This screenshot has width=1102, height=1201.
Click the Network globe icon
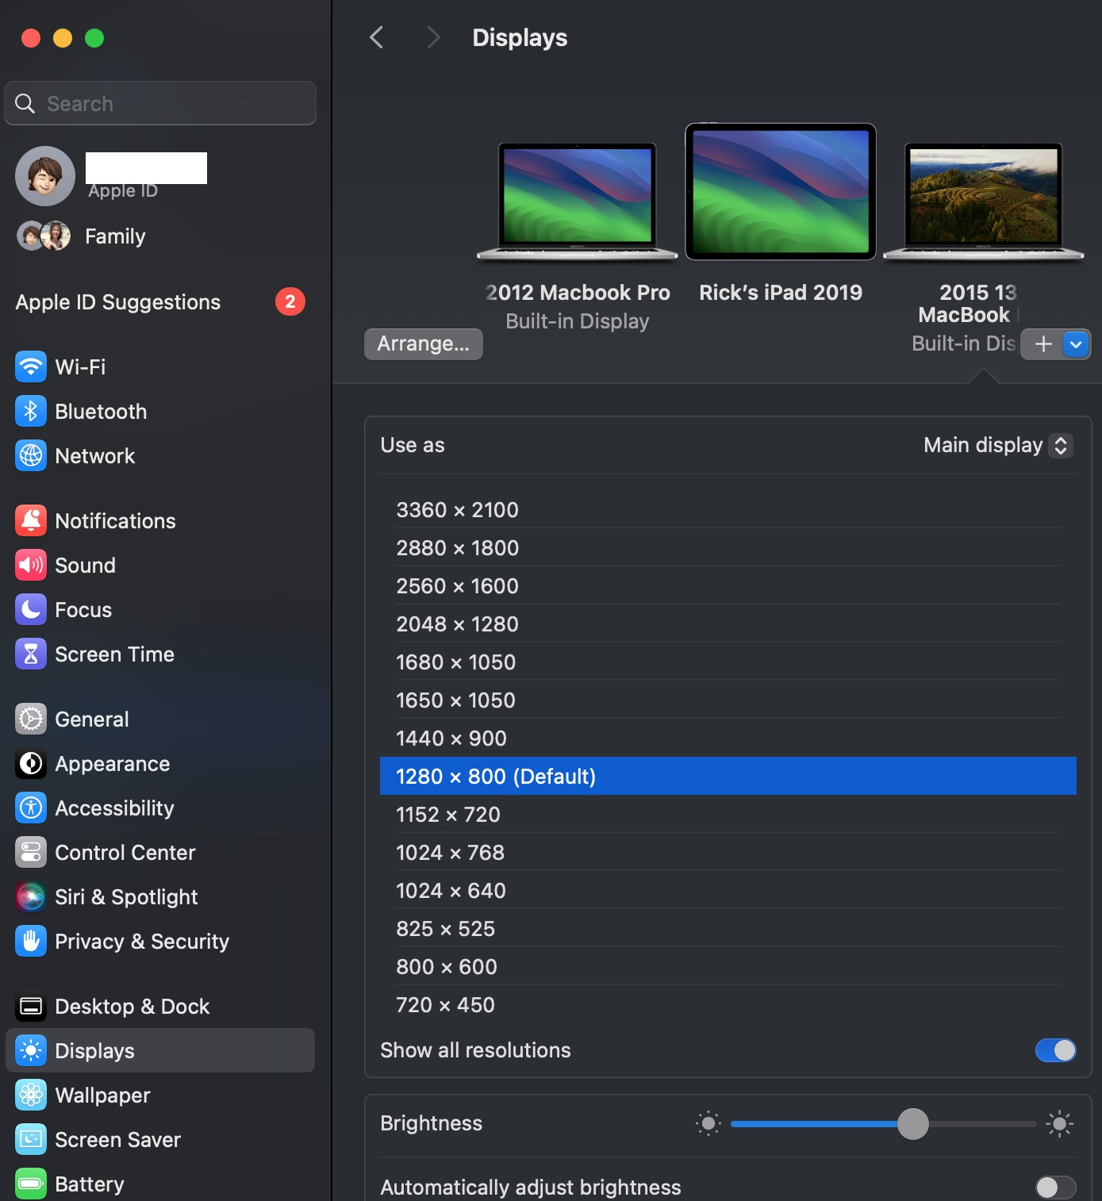point(31,455)
